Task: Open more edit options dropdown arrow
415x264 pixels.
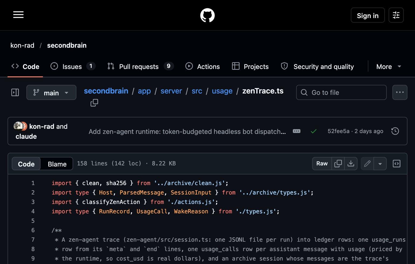Action: coord(380,164)
